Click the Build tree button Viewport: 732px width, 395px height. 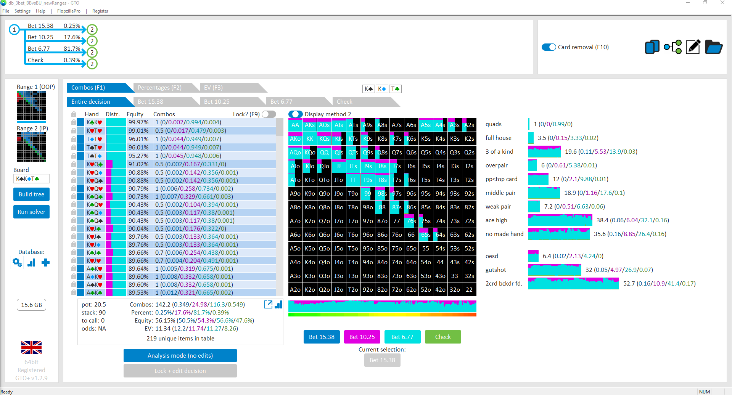31,194
